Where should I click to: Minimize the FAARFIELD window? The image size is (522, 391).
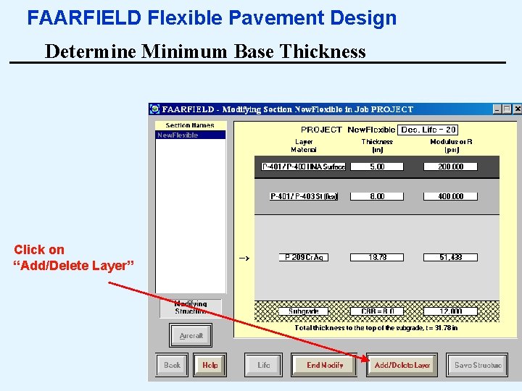coord(497,109)
